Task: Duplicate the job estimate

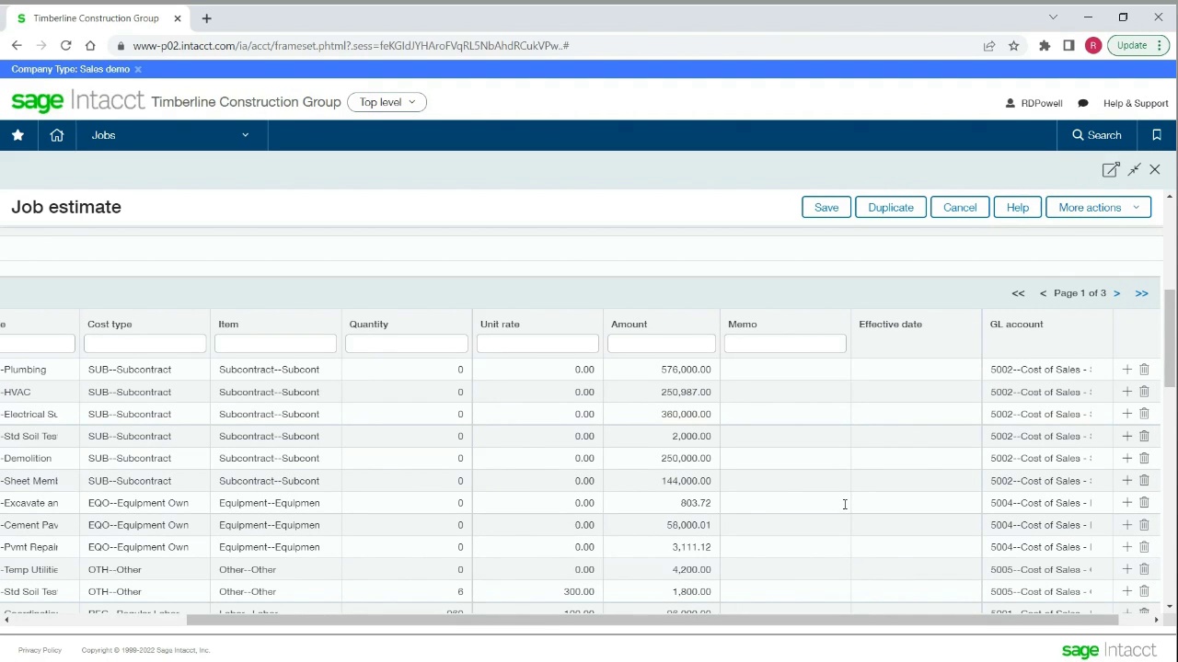Action: click(891, 208)
